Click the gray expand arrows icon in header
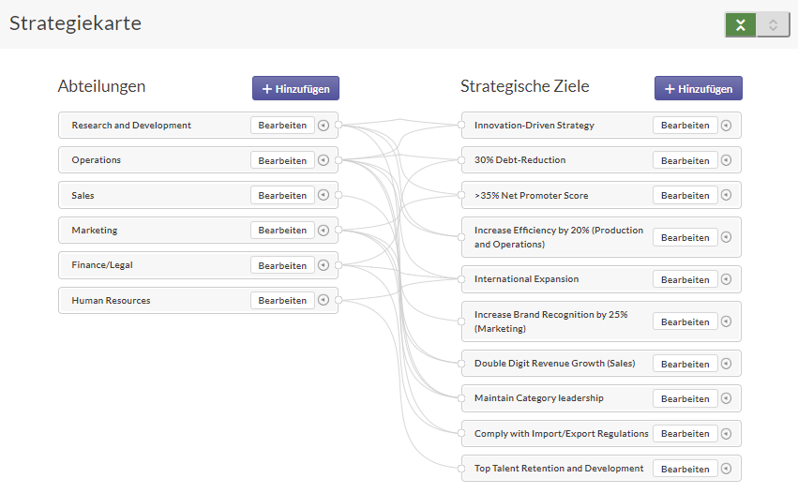798x493 pixels. click(x=773, y=25)
